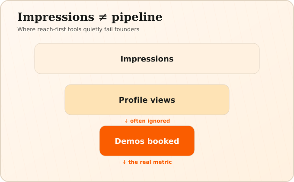This screenshot has width=294, height=182.
Task: Click the down arrow beside the real metric
Action: pyautogui.click(x=125, y=162)
